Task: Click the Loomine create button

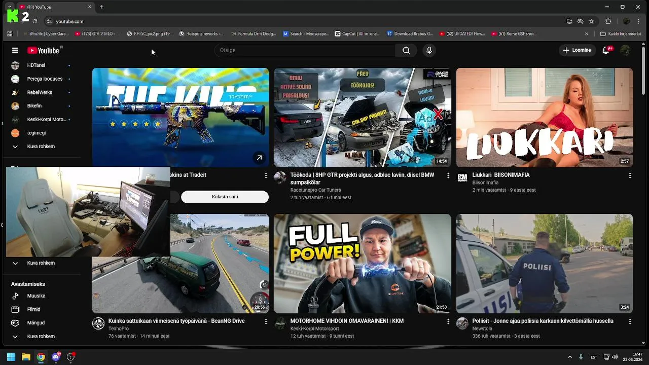Action: tap(577, 50)
